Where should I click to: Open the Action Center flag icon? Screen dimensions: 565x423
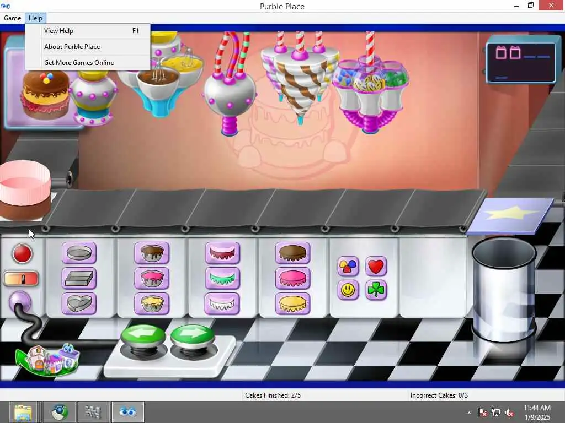[x=482, y=413]
